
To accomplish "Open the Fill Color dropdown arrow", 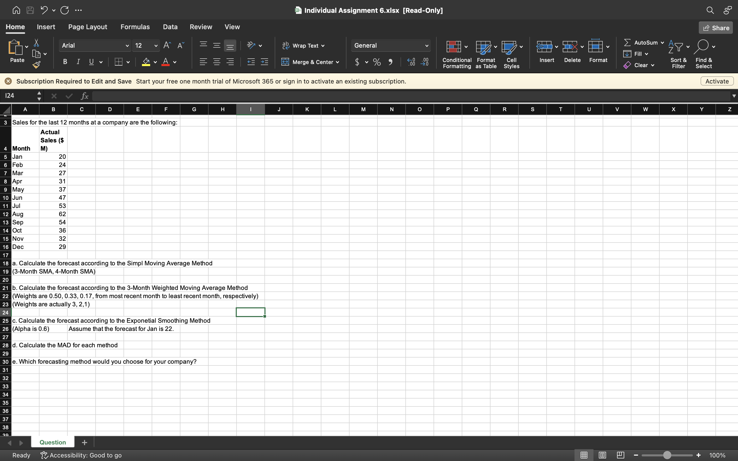I will coord(155,62).
